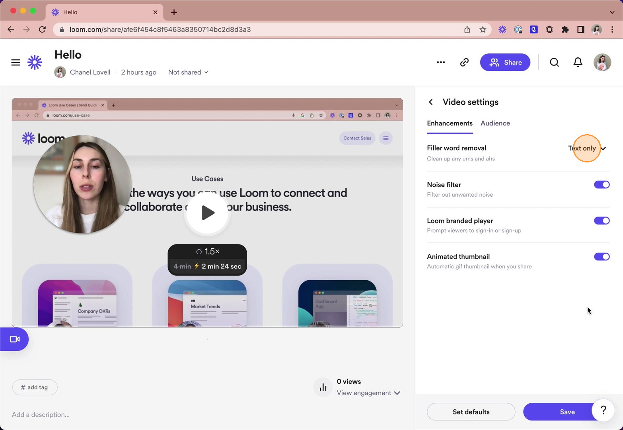
Task: Bookmark this page with star icon
Action: (x=483, y=29)
